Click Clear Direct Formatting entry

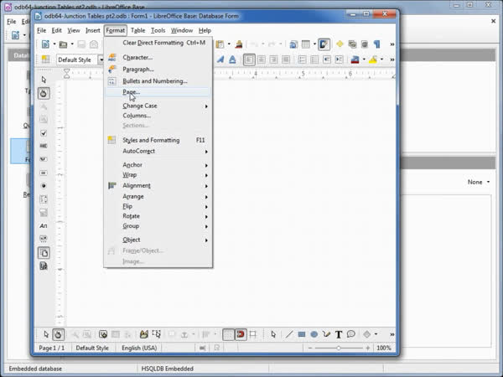[x=158, y=43]
